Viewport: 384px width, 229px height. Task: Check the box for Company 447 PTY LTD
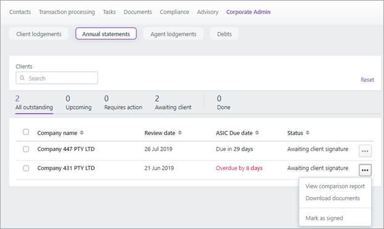click(26, 149)
